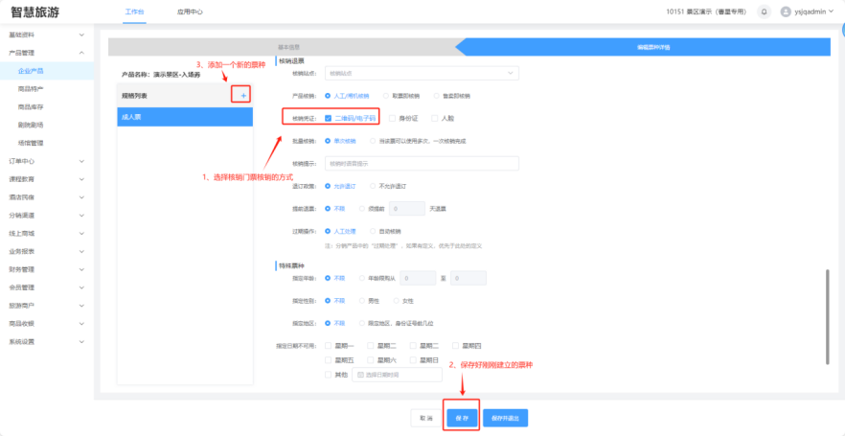Expand the 订单中心 sidebar menu

46,160
